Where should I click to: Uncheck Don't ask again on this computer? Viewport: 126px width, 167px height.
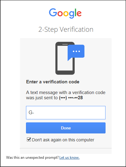(x=29, y=140)
